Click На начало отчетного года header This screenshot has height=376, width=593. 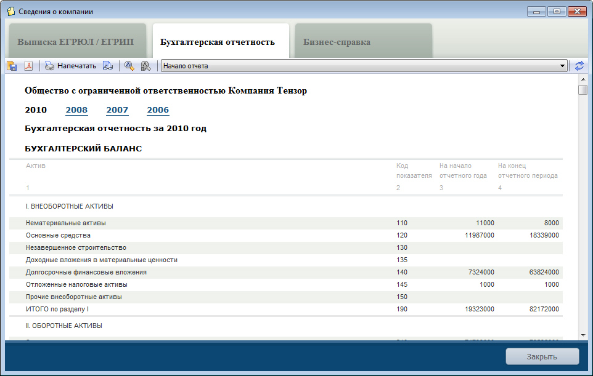pos(463,170)
